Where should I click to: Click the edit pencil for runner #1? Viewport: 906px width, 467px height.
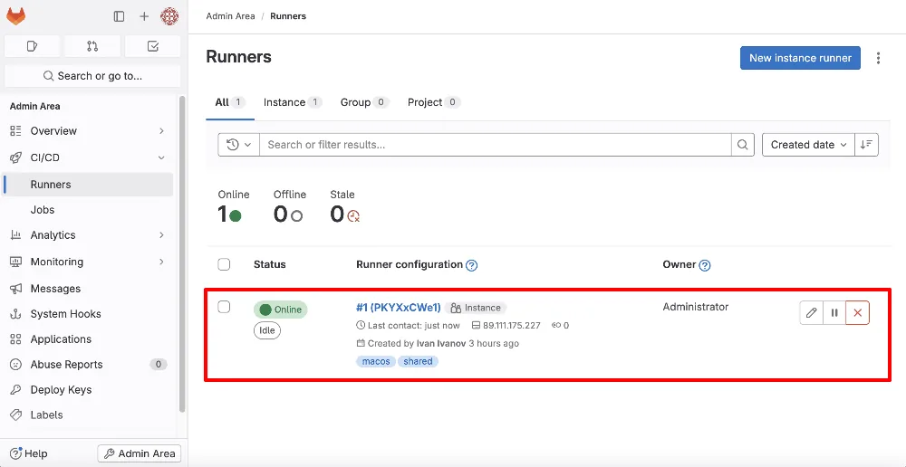[x=811, y=313]
